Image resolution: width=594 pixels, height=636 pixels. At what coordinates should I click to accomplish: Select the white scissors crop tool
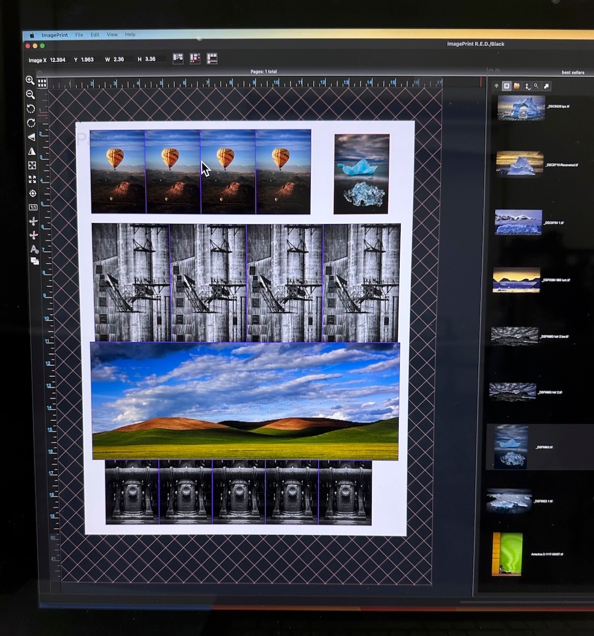pos(33,221)
